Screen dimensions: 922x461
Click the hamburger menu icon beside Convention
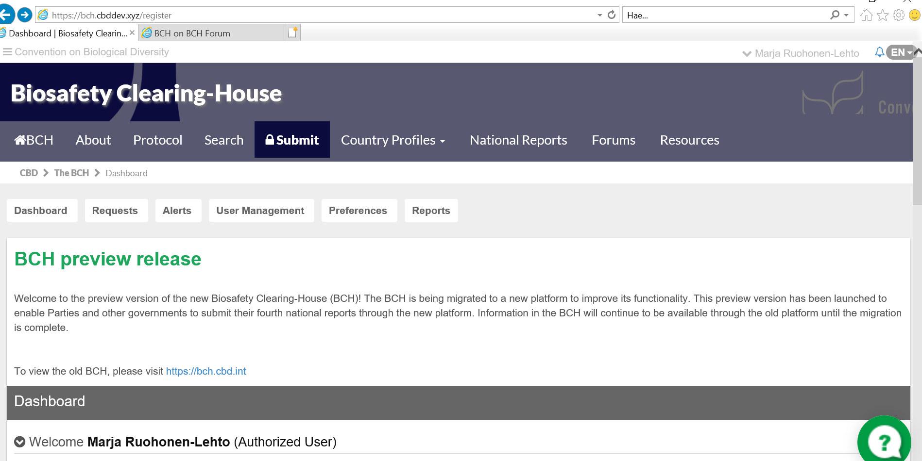tap(7, 52)
